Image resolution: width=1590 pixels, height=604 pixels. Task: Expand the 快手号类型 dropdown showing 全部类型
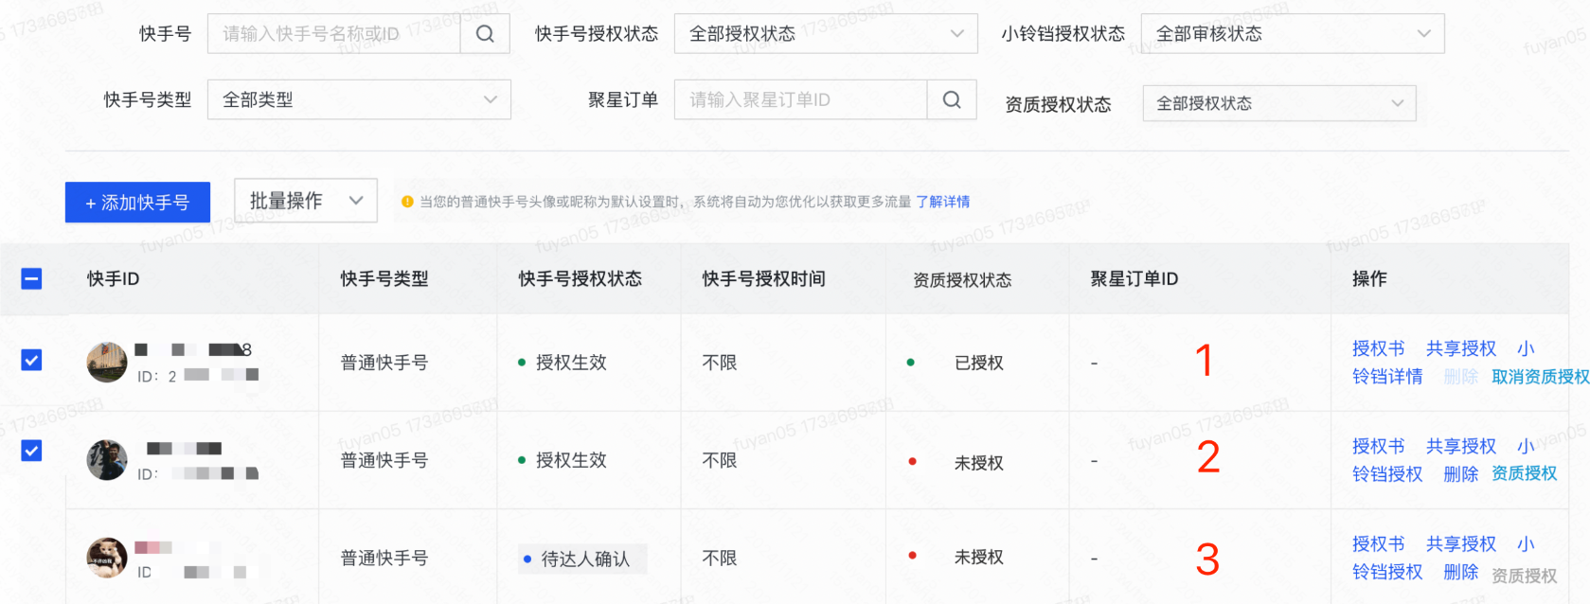(359, 99)
